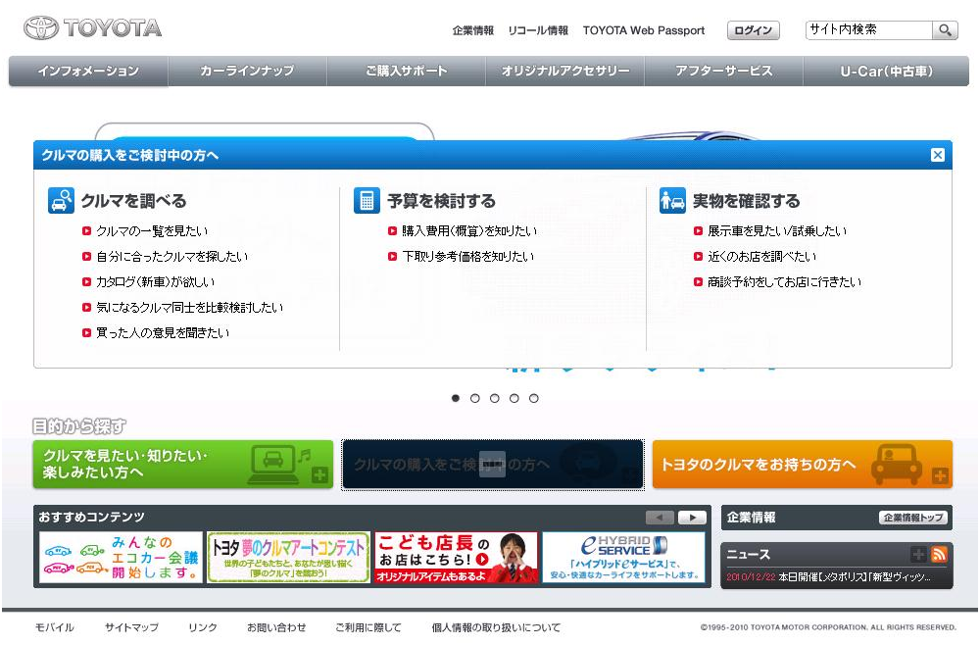The width and height of the screenshot is (980, 645).
Task: Open 下取り参考価格を知りたい link
Action: (x=467, y=256)
